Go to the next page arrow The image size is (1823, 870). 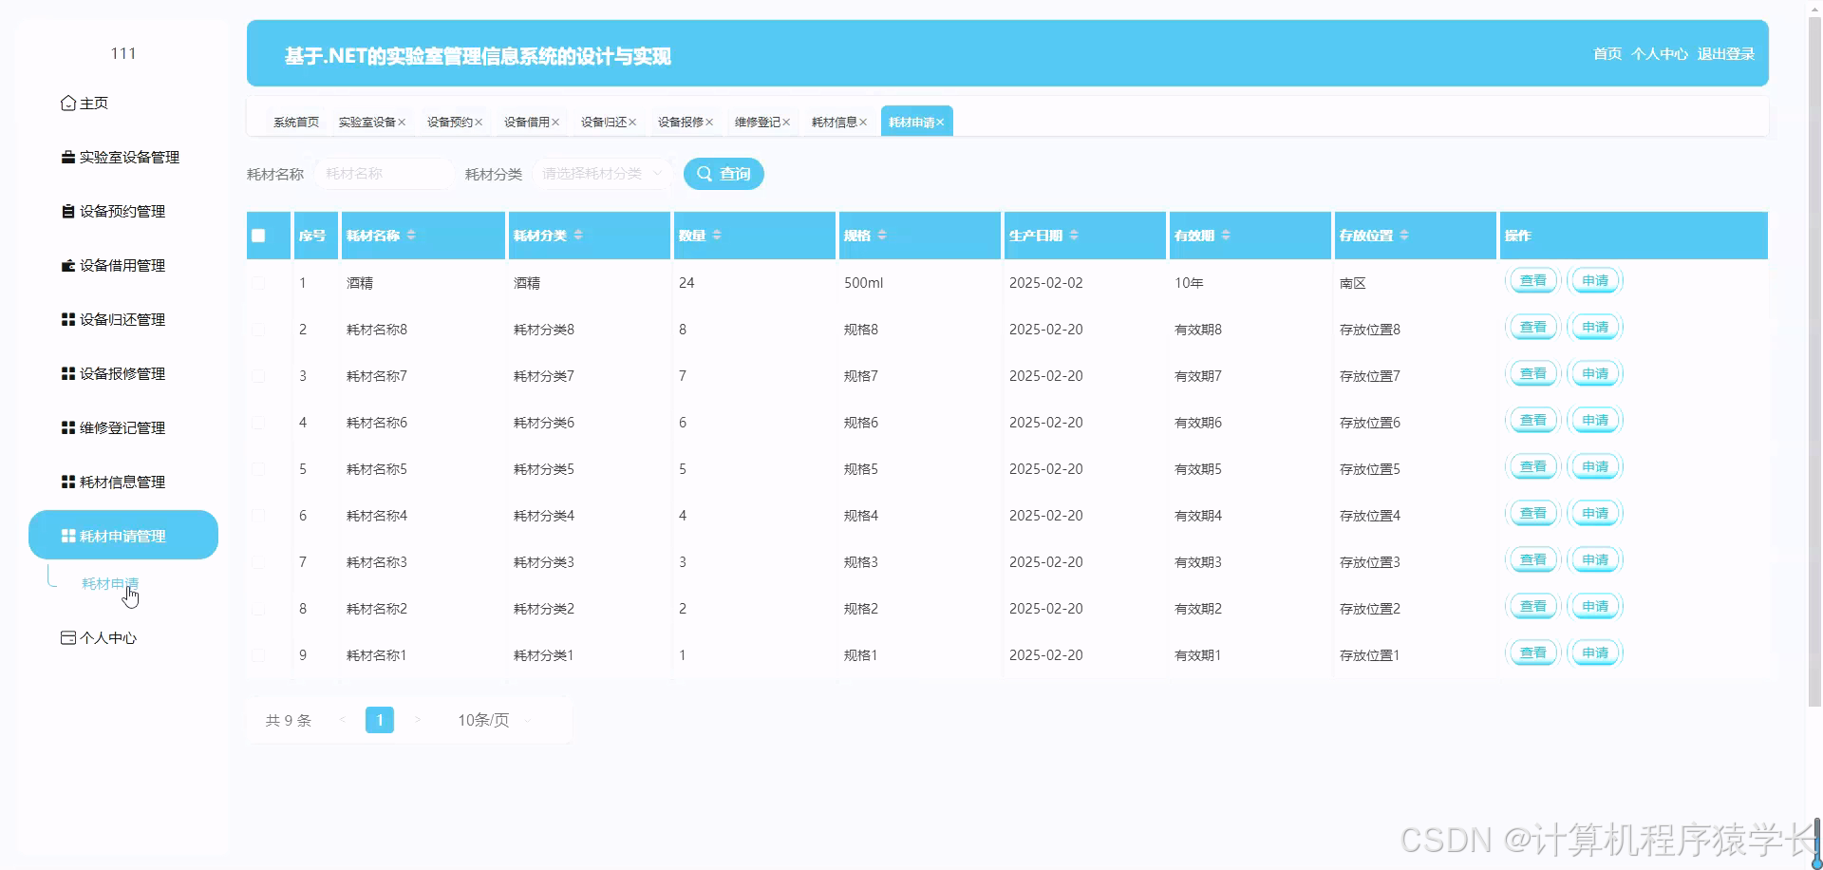pos(417,720)
